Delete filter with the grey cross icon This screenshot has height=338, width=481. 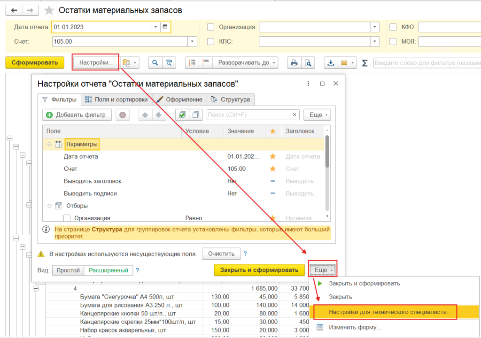point(123,115)
